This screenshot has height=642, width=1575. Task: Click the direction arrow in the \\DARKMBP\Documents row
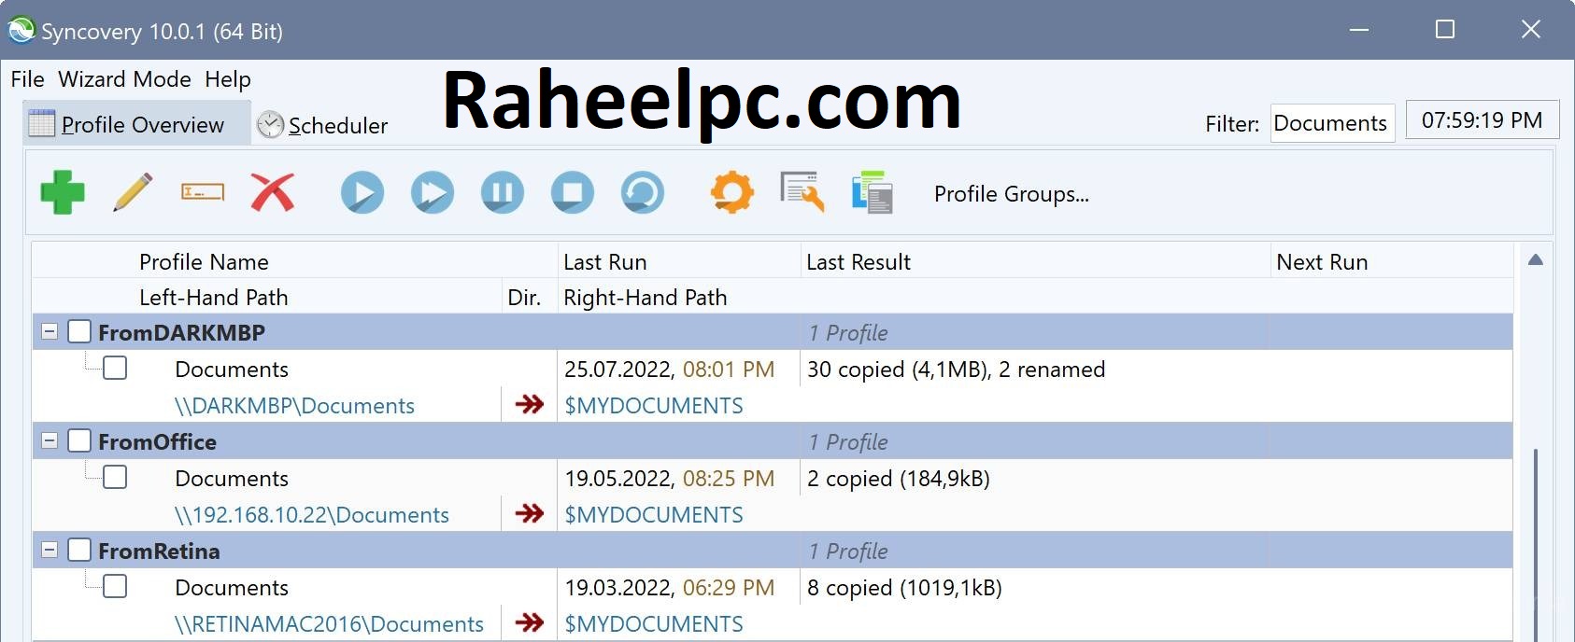click(530, 405)
